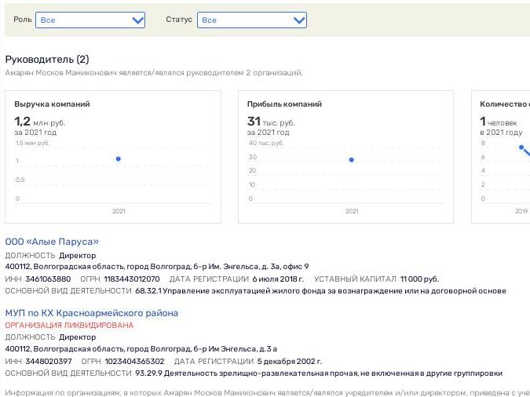530x397 pixels.
Task: Select the Руководитель (2) heading
Action: pos(47,60)
